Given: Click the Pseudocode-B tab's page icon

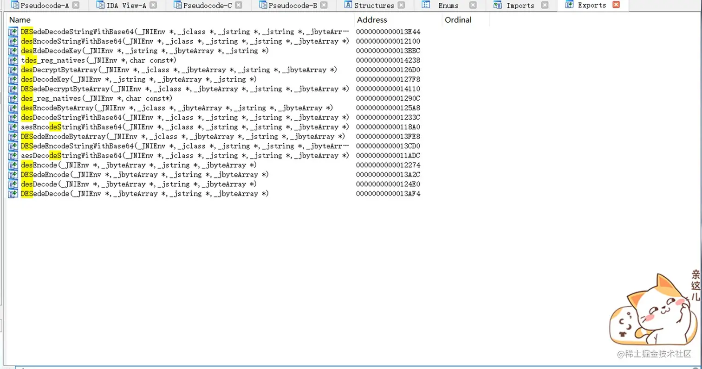Looking at the screenshot, I should 263,5.
